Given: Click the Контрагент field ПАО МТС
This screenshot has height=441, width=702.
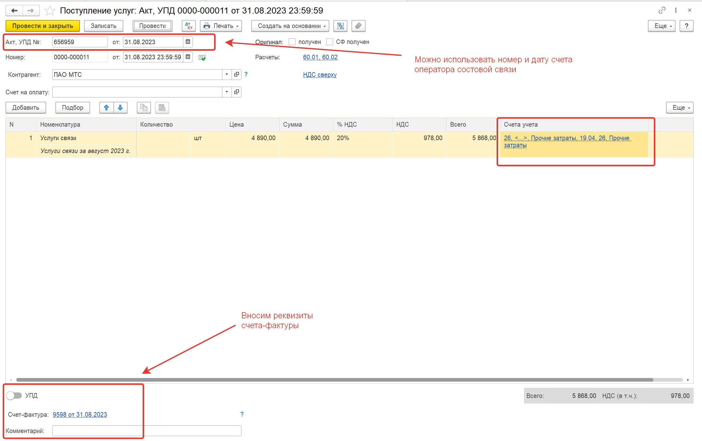Looking at the screenshot, I should coord(137,74).
